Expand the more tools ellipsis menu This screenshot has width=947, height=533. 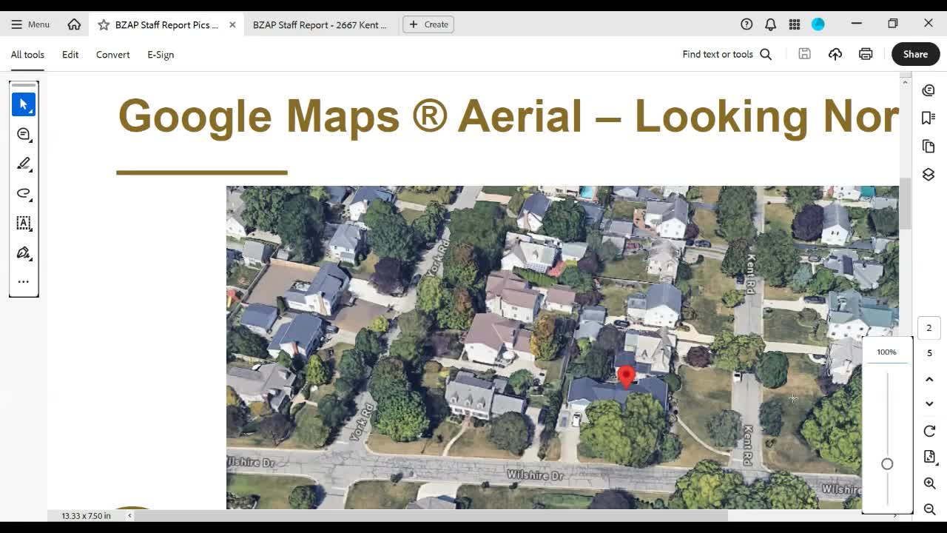pyautogui.click(x=24, y=281)
